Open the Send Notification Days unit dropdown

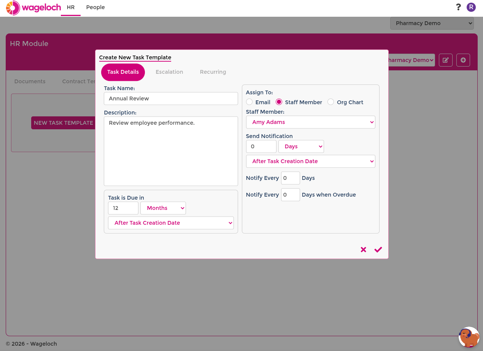coord(301,146)
